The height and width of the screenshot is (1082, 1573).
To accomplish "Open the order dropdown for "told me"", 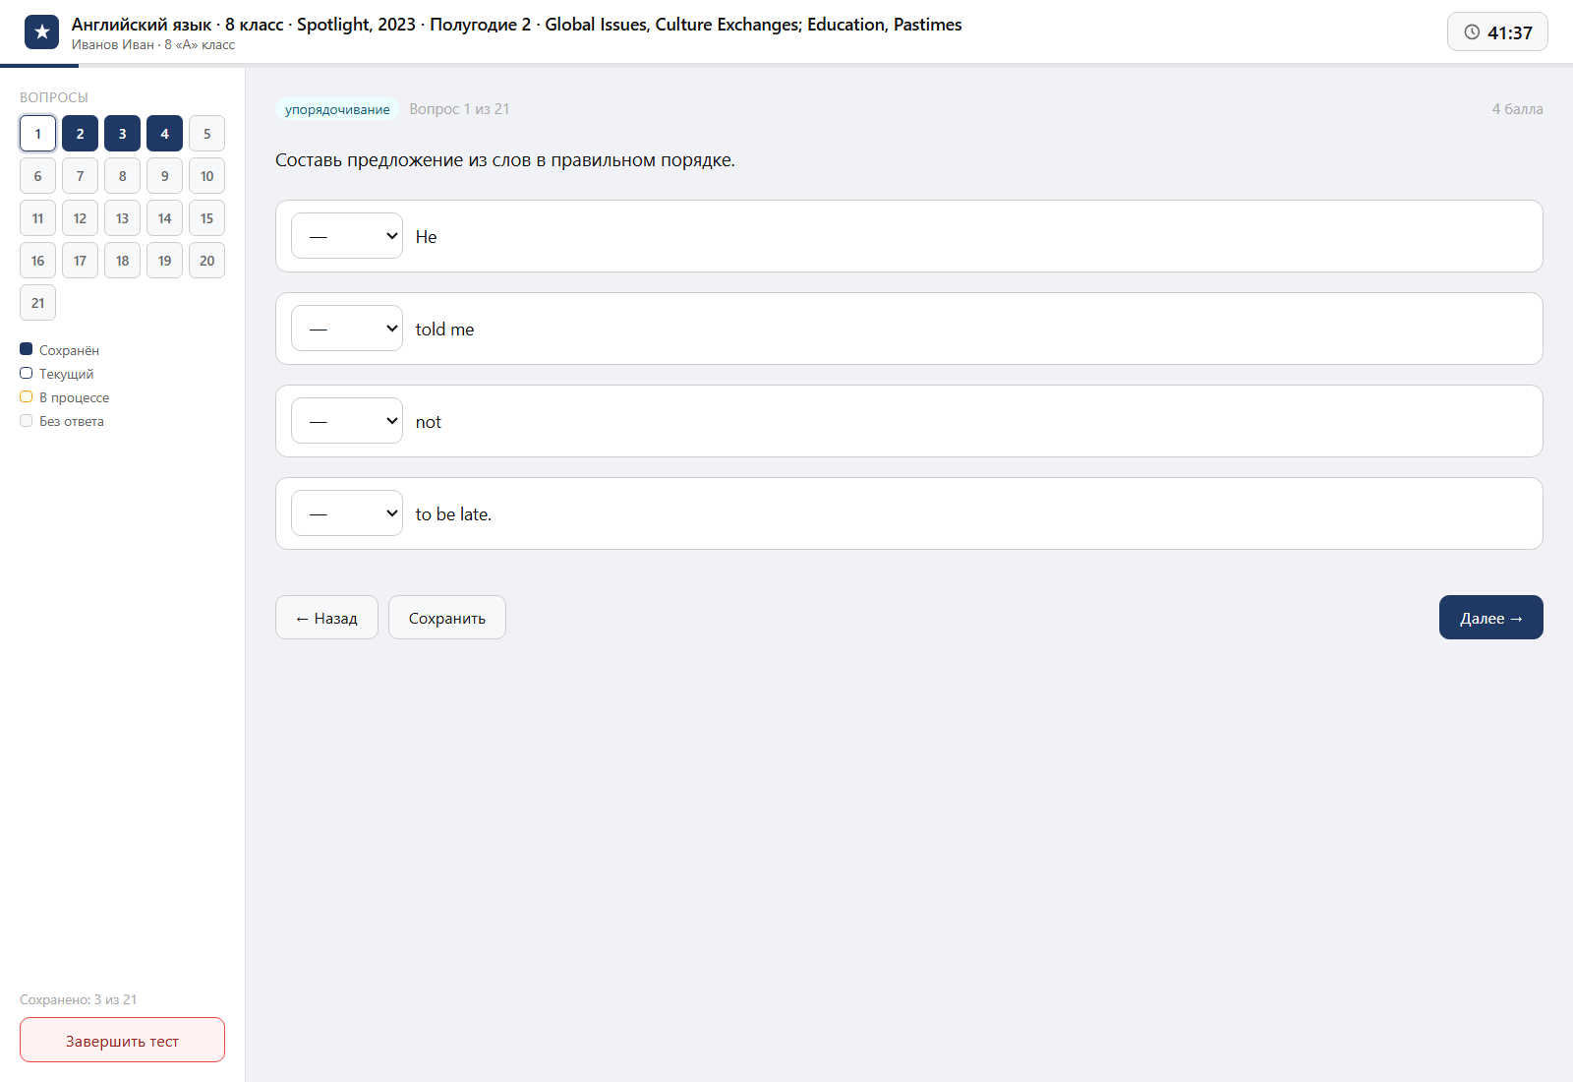I will point(347,329).
